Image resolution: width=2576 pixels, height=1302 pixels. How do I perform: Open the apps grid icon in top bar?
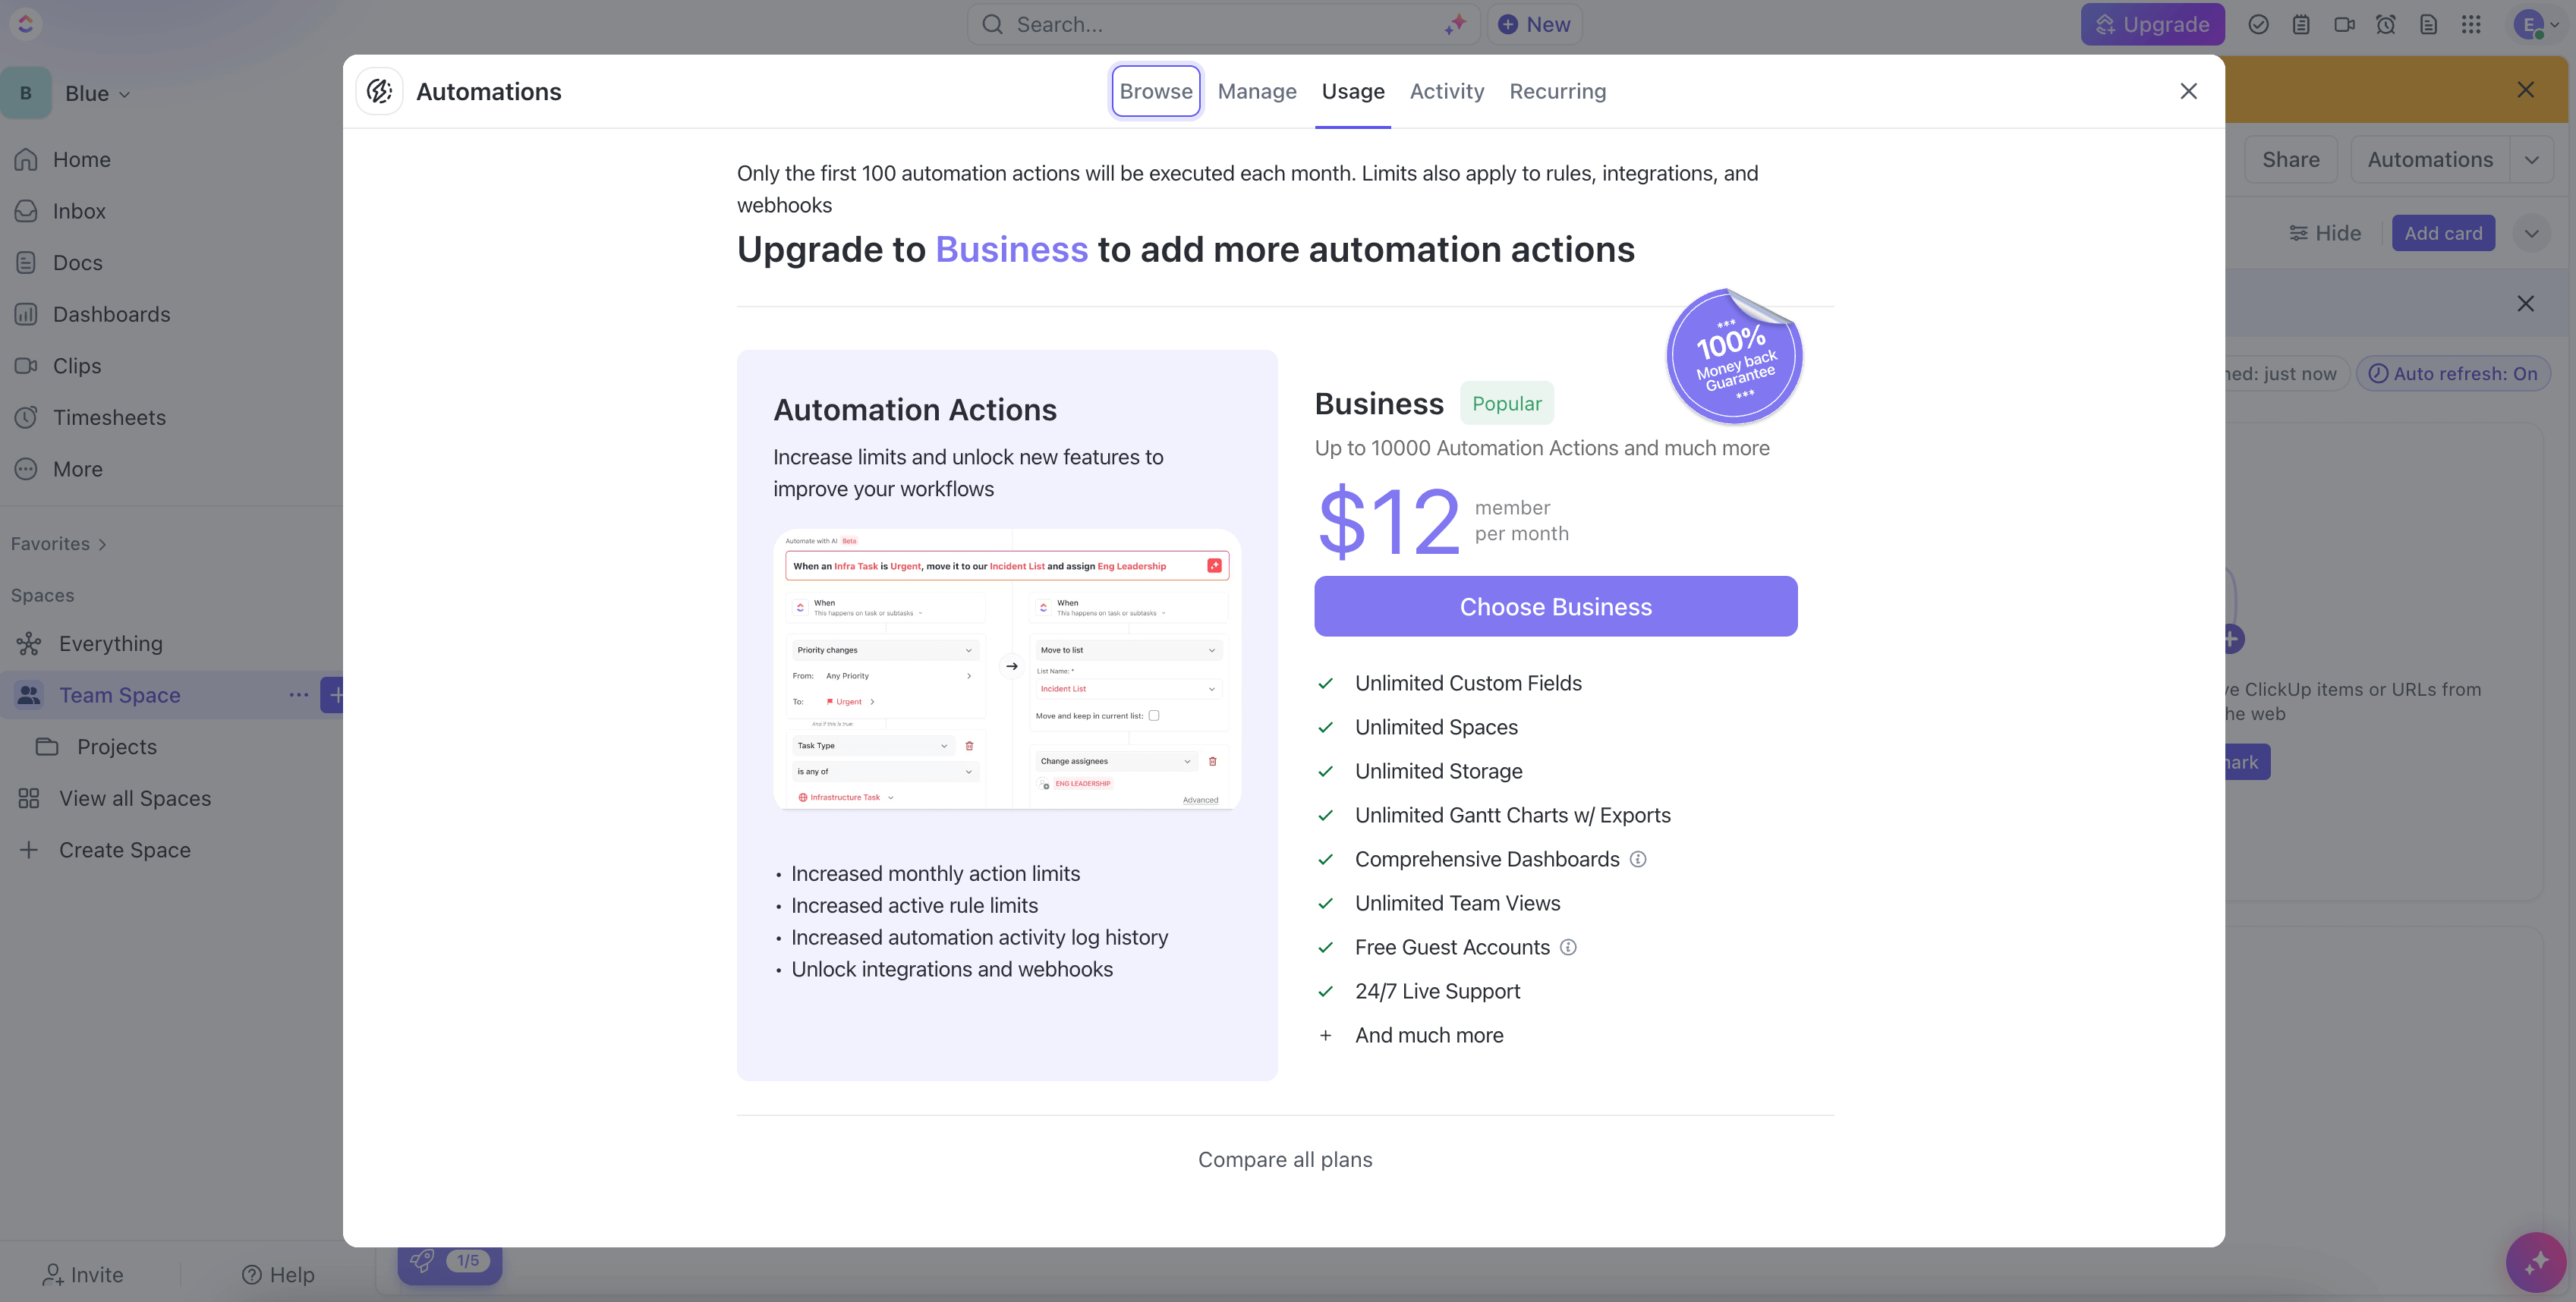click(x=2471, y=24)
